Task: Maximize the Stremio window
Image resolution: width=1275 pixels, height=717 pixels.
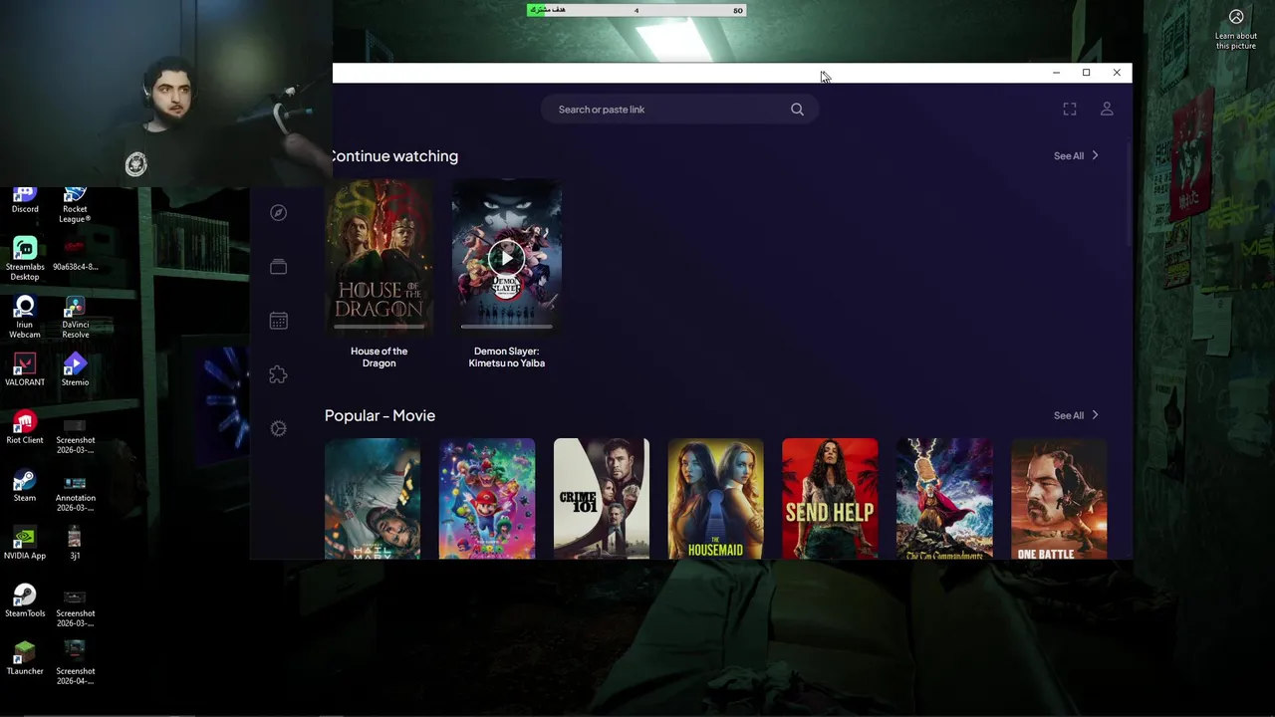Action: coord(1086,73)
